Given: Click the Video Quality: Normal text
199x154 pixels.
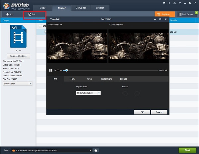Looking at the screenshot, I should [13, 76].
